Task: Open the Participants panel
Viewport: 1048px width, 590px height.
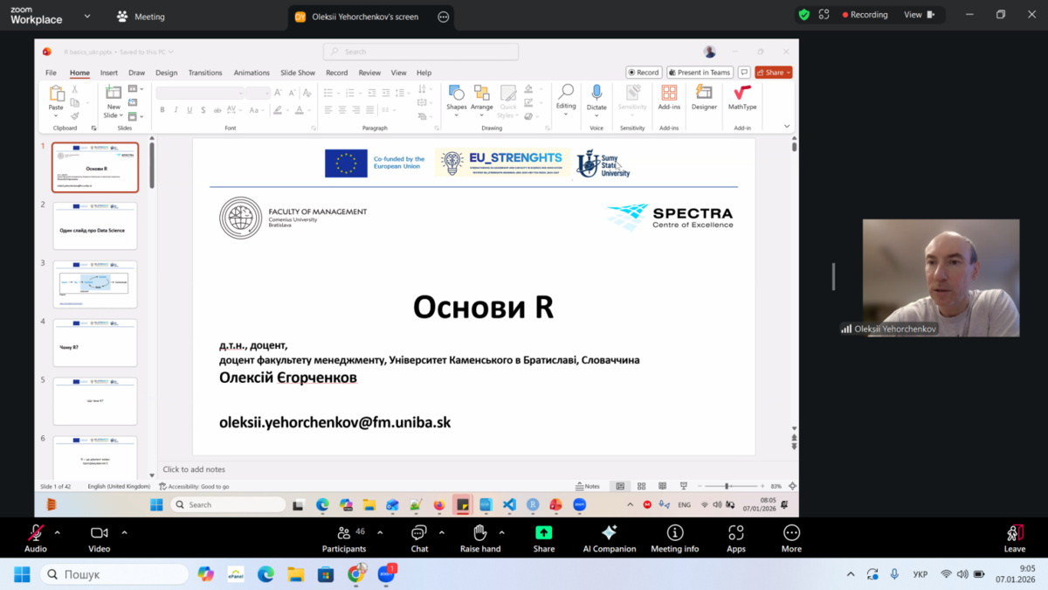Action: point(344,538)
